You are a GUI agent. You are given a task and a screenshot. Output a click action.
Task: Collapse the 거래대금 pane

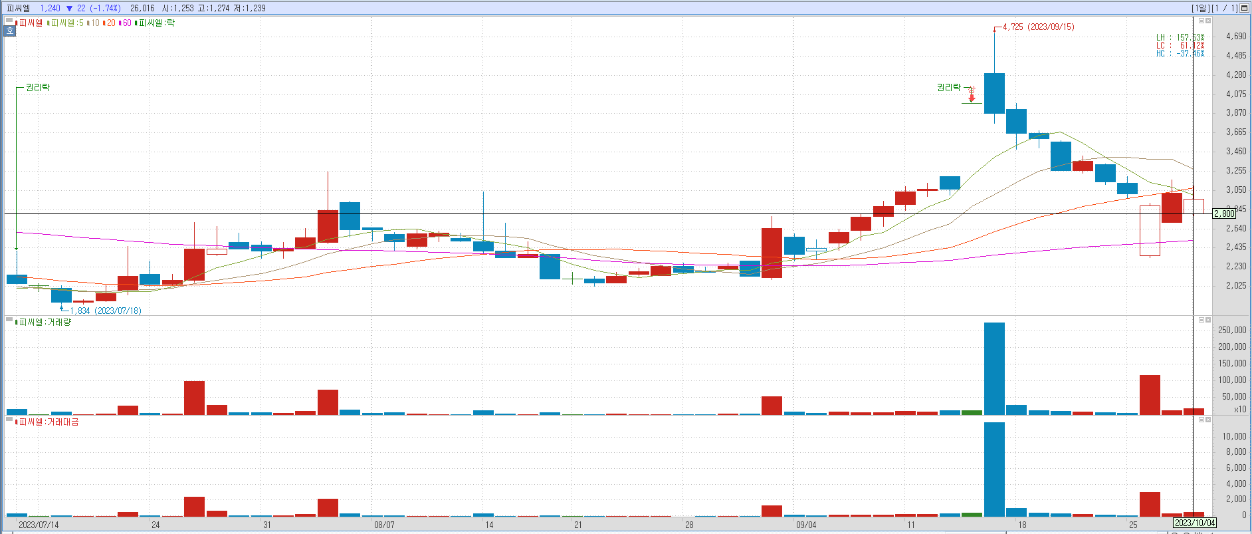pyautogui.click(x=1201, y=420)
